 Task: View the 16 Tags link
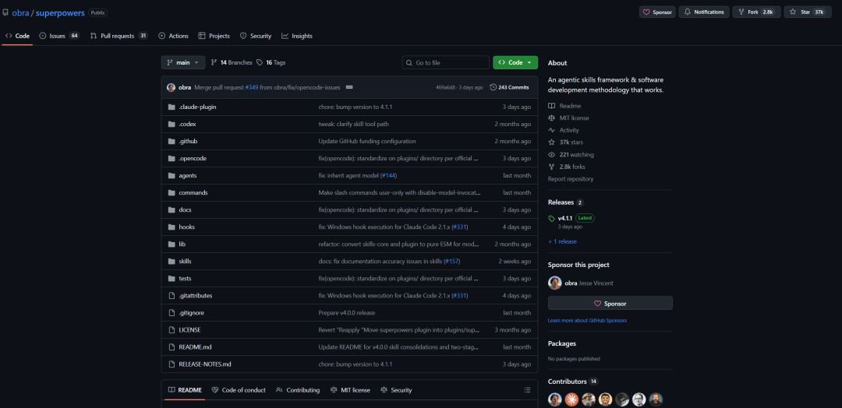click(271, 63)
